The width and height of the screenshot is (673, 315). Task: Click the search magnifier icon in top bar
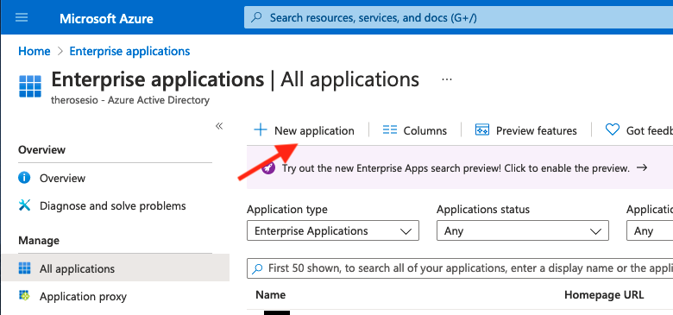[256, 18]
